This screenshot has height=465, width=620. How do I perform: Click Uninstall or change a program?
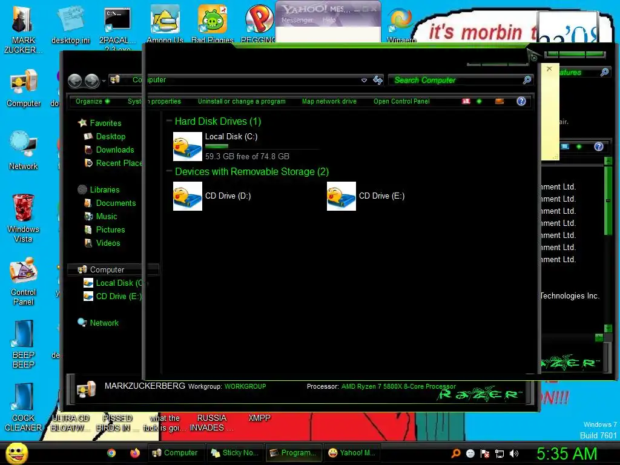tap(242, 101)
